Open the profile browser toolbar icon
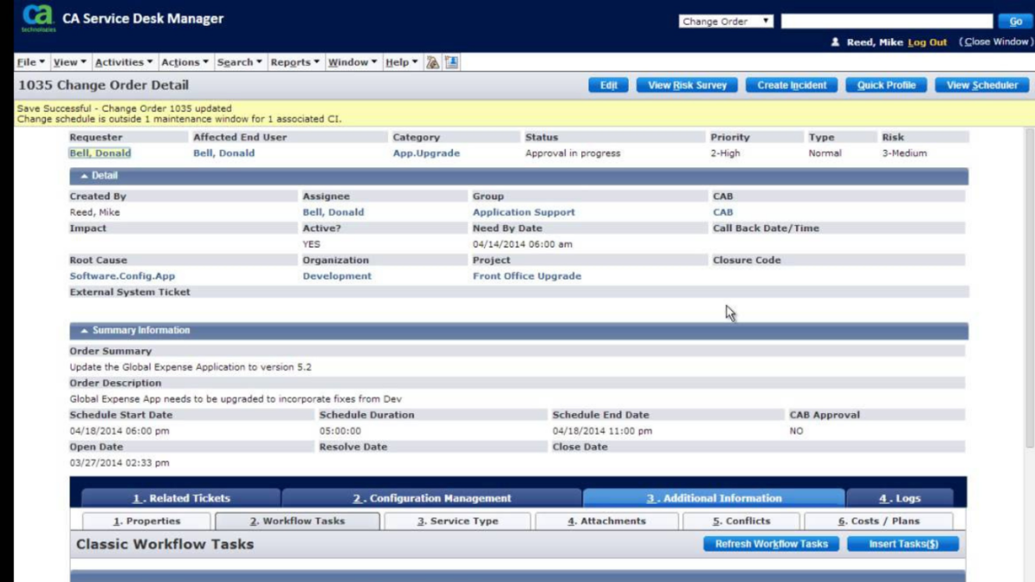The image size is (1035, 582). pyautogui.click(x=451, y=61)
